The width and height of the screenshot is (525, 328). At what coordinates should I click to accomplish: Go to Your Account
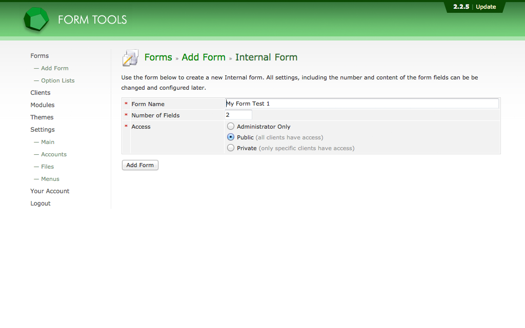[50, 191]
